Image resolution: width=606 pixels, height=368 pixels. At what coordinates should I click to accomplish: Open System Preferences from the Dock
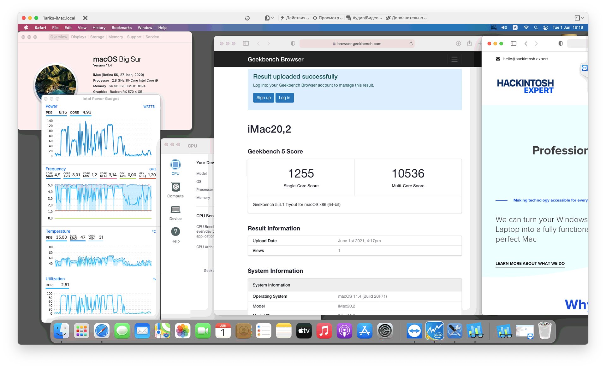[x=385, y=331]
